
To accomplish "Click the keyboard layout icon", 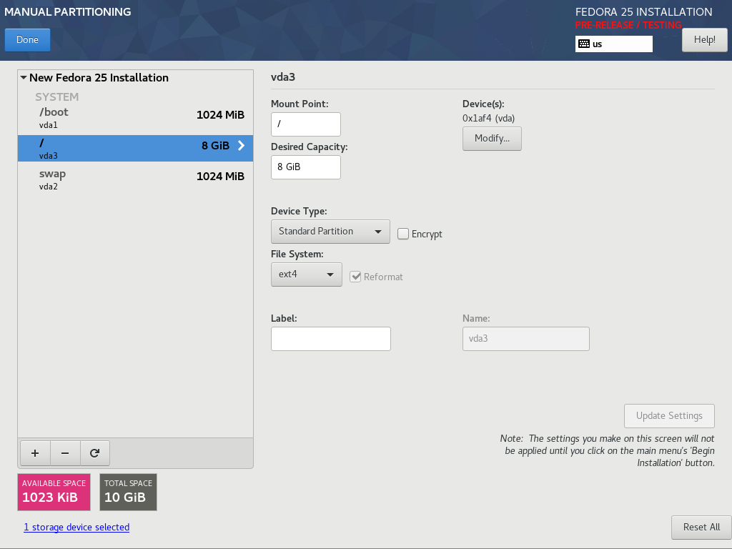I will click(x=584, y=44).
